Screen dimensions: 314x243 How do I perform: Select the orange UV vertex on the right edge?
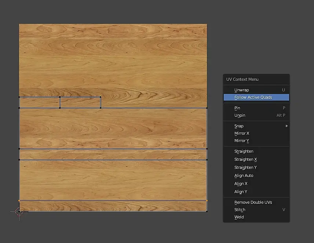point(207,200)
